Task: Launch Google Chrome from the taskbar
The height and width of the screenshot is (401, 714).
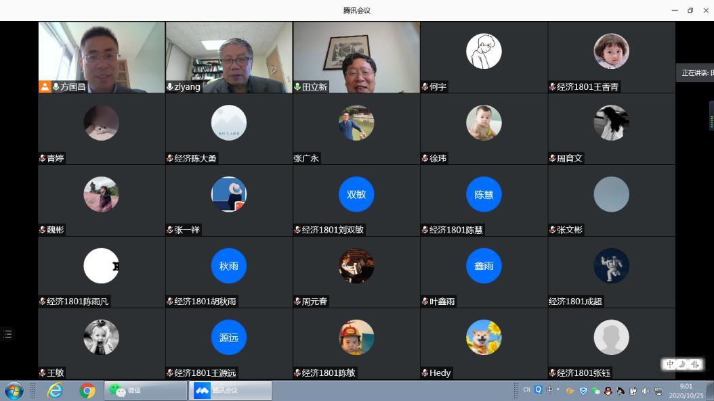Action: [x=87, y=390]
